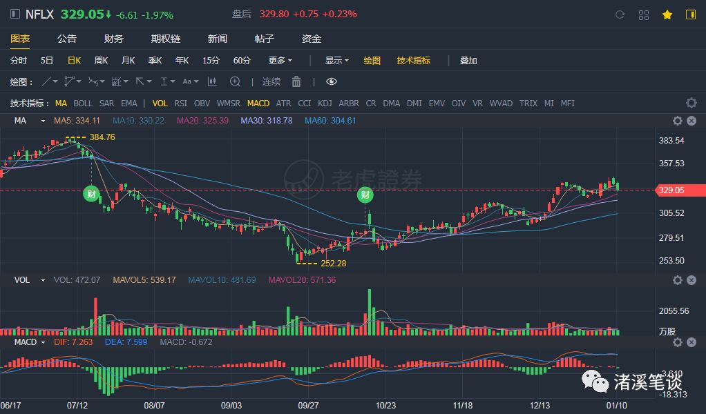Click the 329.05 current price tag
Screen dimensions: 706x414
click(x=681, y=190)
